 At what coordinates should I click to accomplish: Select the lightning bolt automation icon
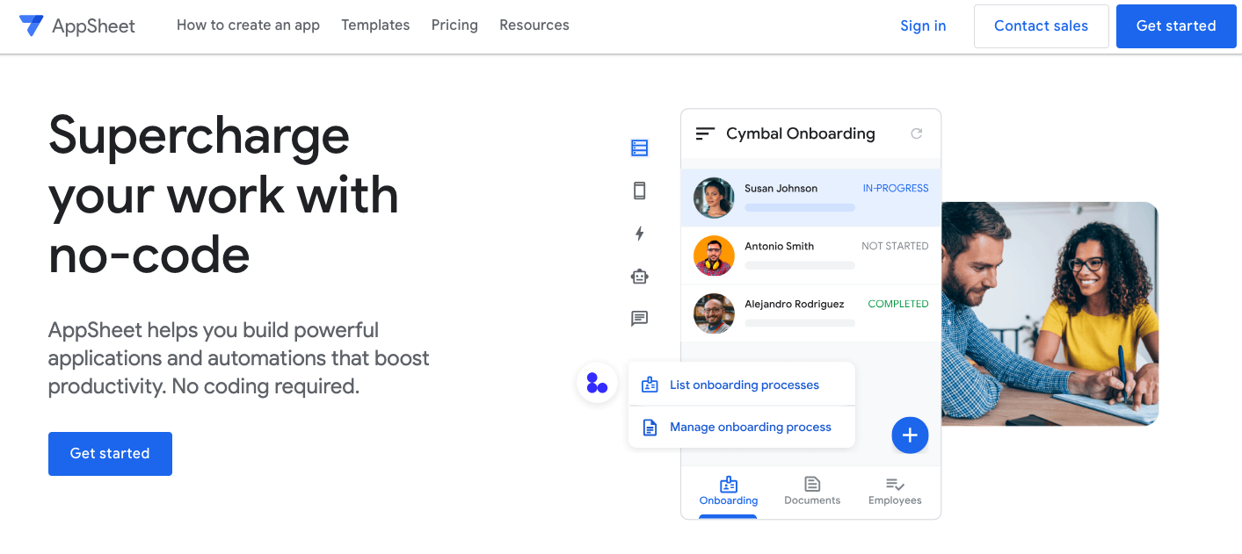point(640,233)
